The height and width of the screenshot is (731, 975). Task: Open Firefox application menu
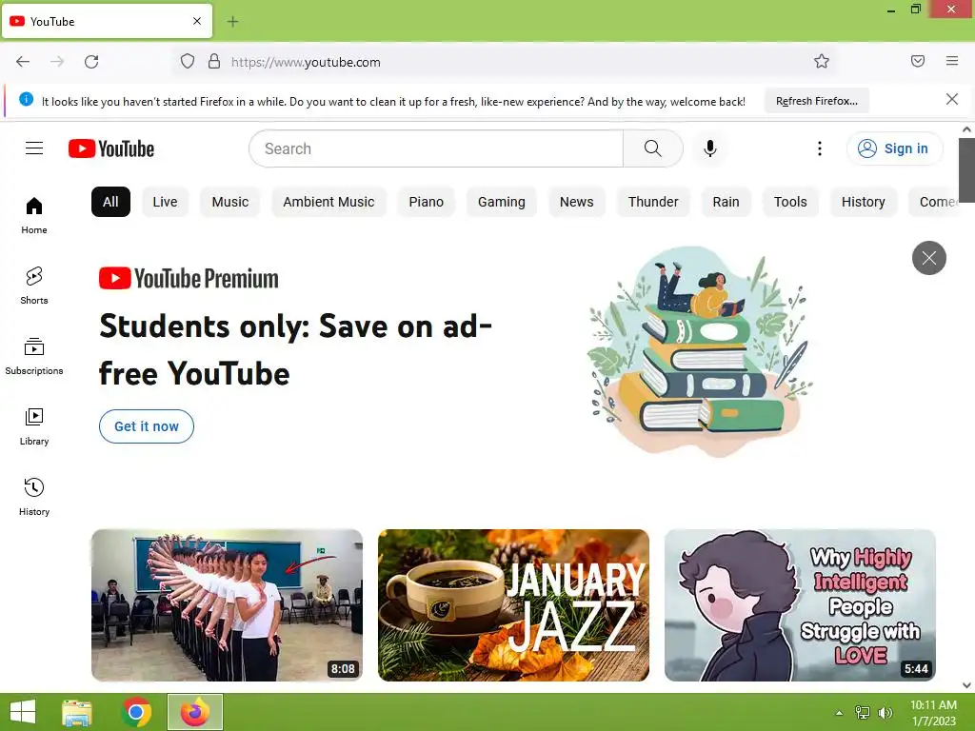coord(952,61)
